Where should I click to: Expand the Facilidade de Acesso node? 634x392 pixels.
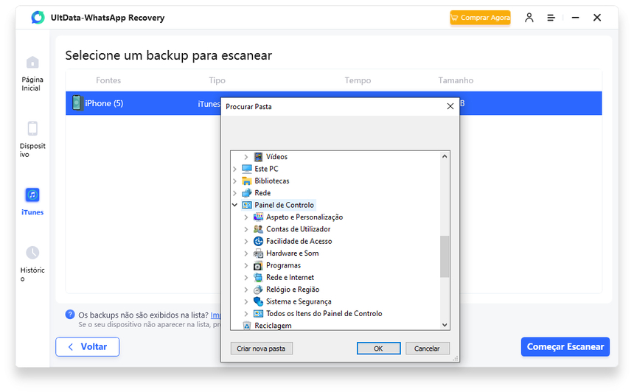245,241
